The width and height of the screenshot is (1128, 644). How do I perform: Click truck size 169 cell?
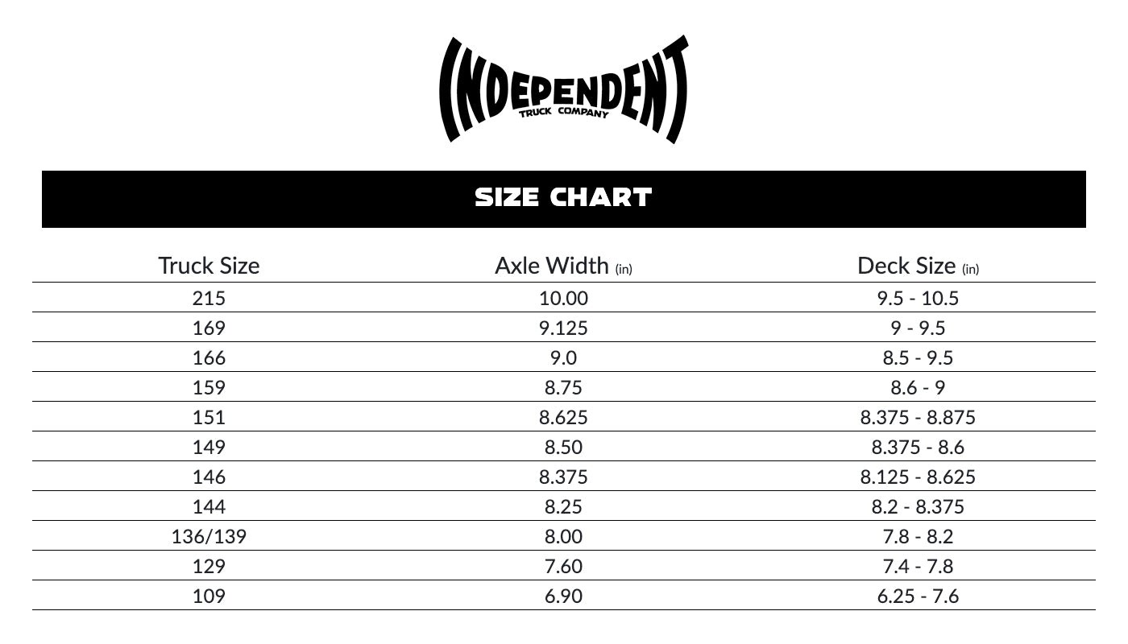(209, 328)
